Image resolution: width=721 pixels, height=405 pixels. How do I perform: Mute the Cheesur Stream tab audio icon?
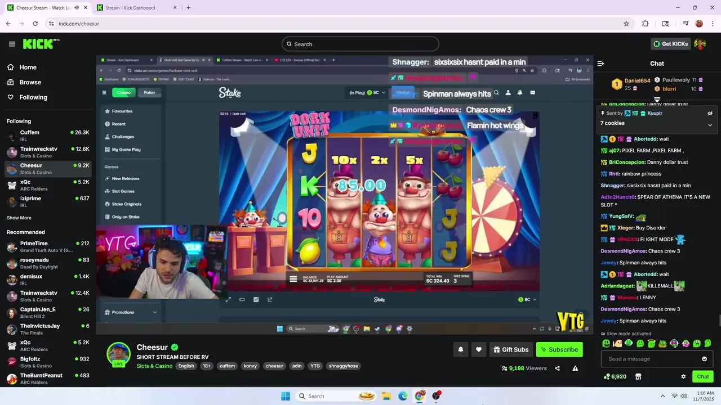coord(76,8)
